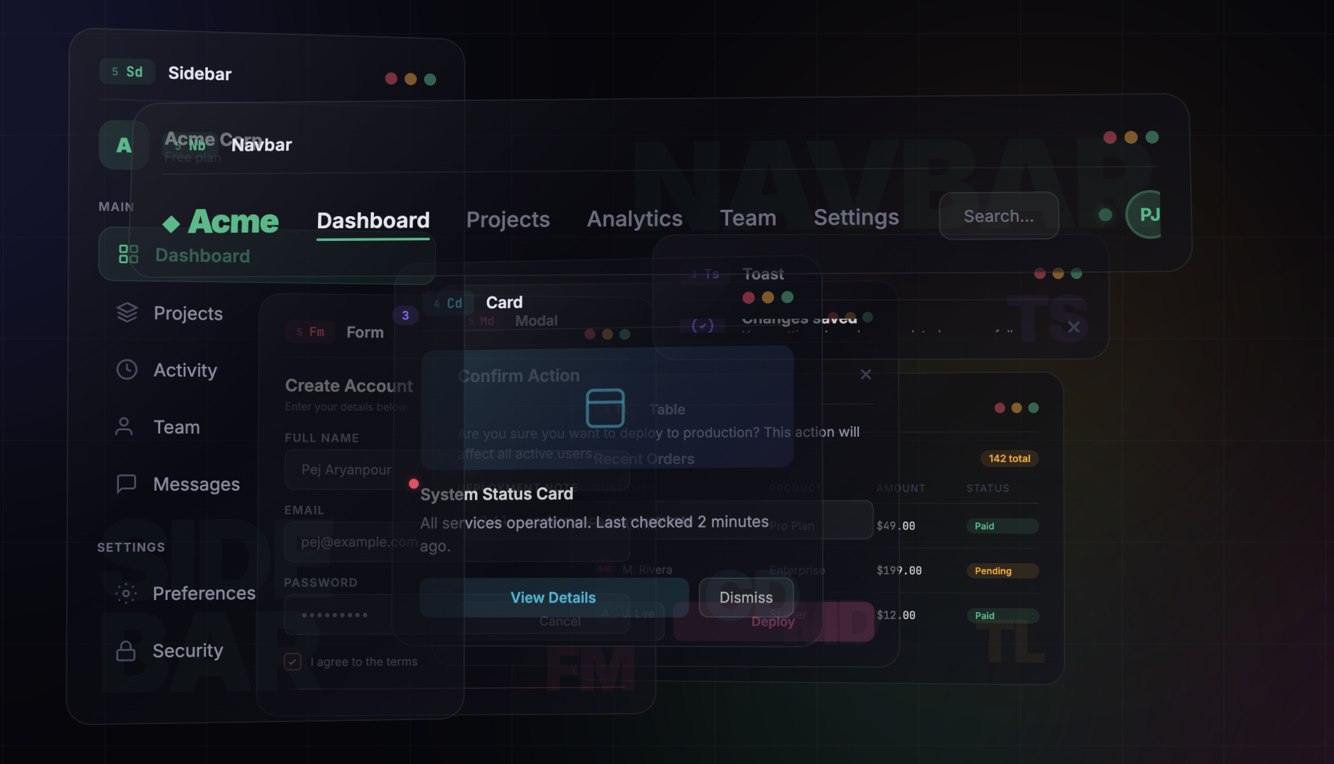Click the Paid badge on the $12.00 row
Screen dimensions: 1334x764
tap(1003, 615)
